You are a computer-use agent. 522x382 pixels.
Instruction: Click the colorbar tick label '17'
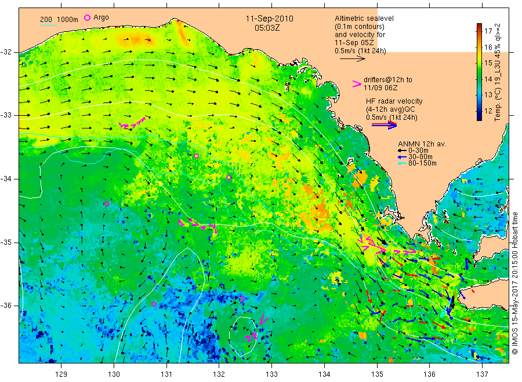point(488,31)
